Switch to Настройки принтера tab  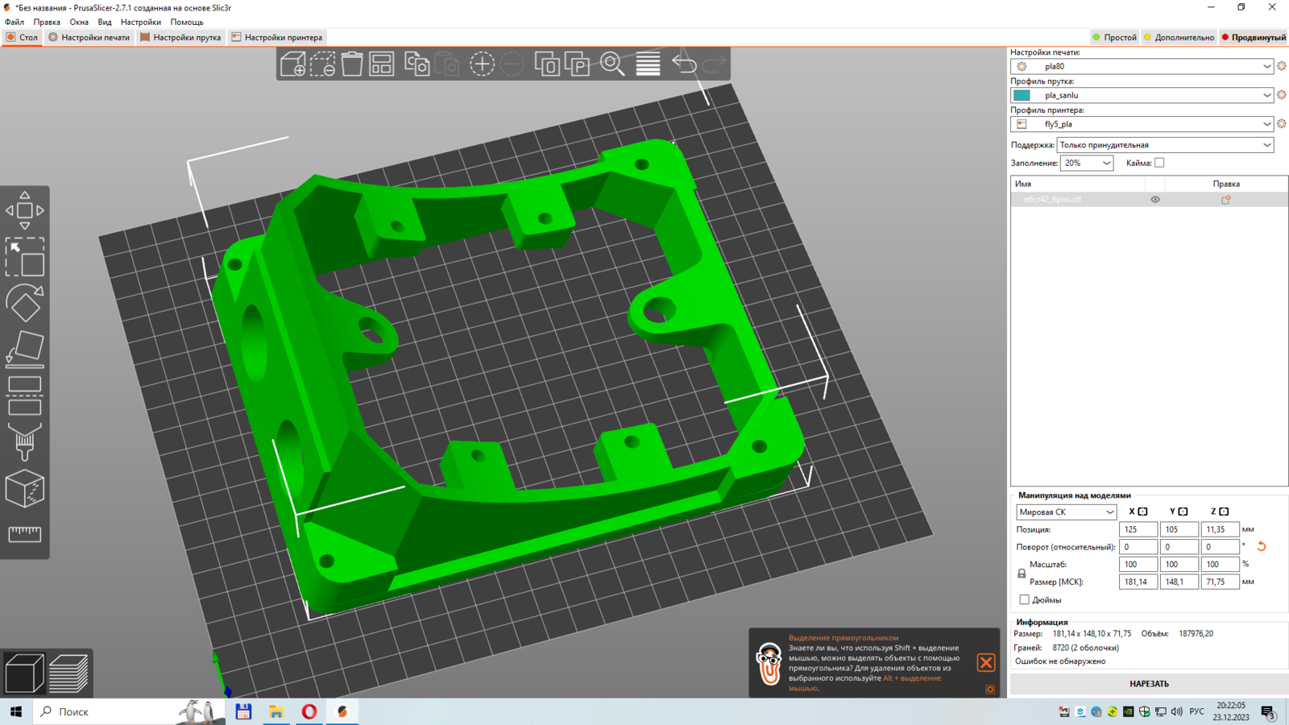[x=276, y=37]
